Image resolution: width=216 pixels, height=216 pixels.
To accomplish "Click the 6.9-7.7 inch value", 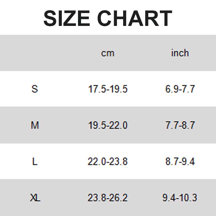I will [180, 89].
